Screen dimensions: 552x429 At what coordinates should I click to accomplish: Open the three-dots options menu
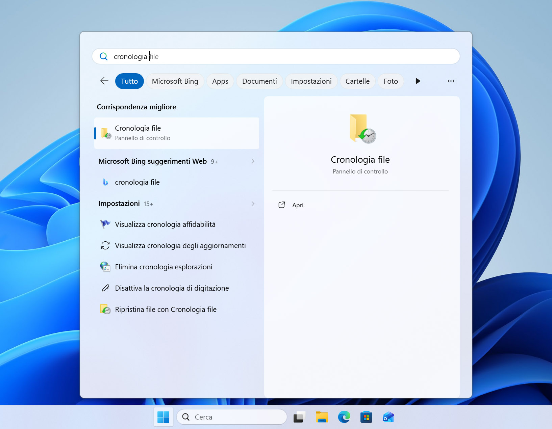(451, 81)
